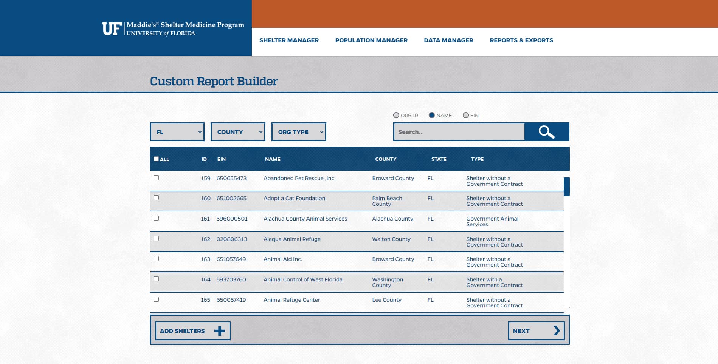The image size is (718, 364).
Task: Click the Add Shelters button
Action: coord(192,331)
